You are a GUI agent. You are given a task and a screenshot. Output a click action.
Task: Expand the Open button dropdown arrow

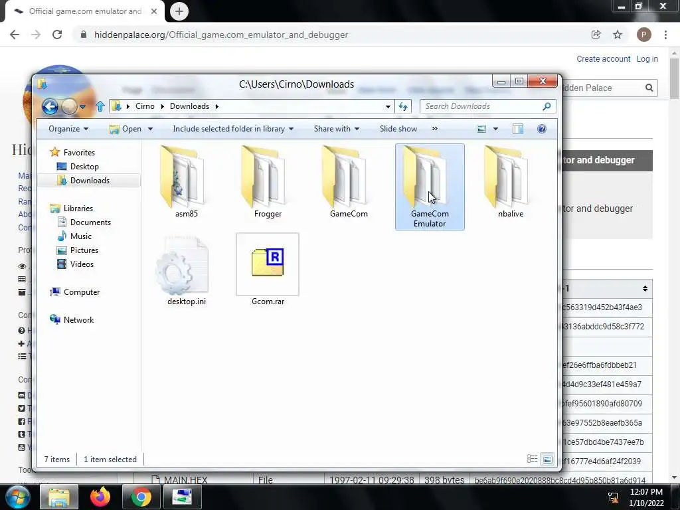(151, 129)
